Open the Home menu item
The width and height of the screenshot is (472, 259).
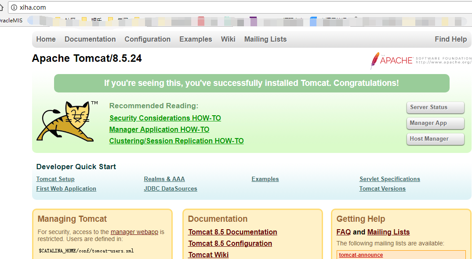(46, 39)
